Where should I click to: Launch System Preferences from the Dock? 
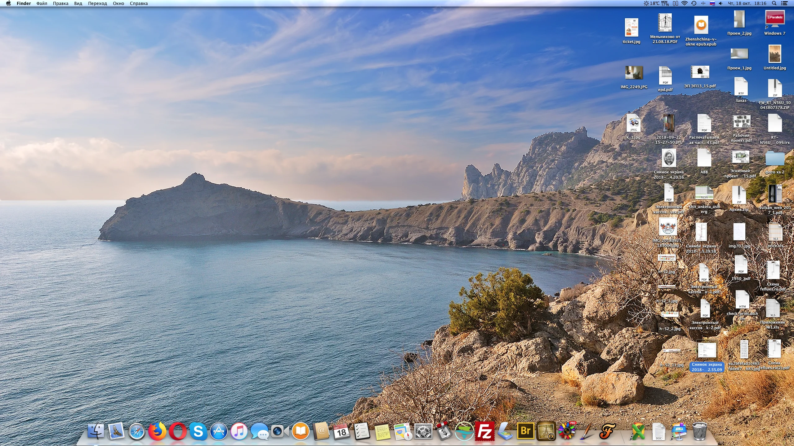click(423, 431)
